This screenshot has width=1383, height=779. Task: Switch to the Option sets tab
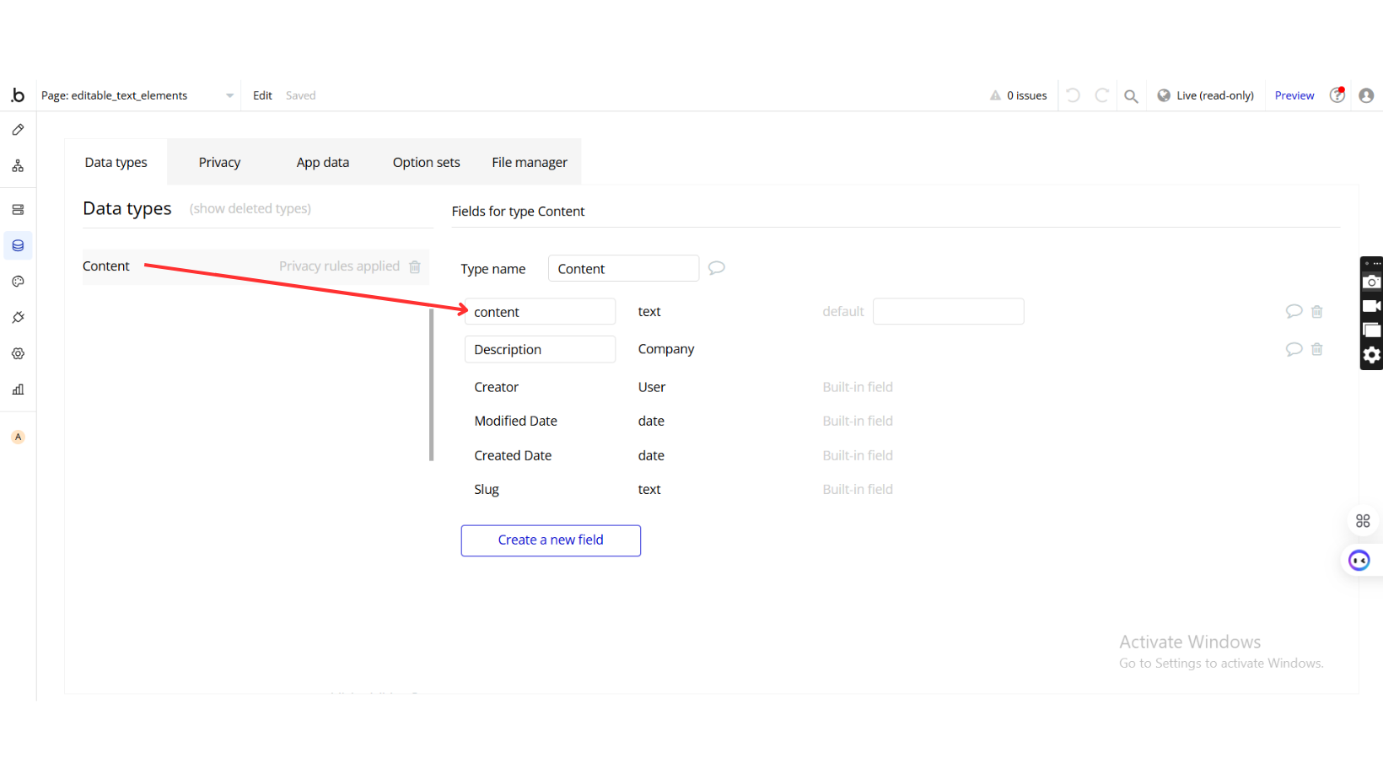(426, 162)
